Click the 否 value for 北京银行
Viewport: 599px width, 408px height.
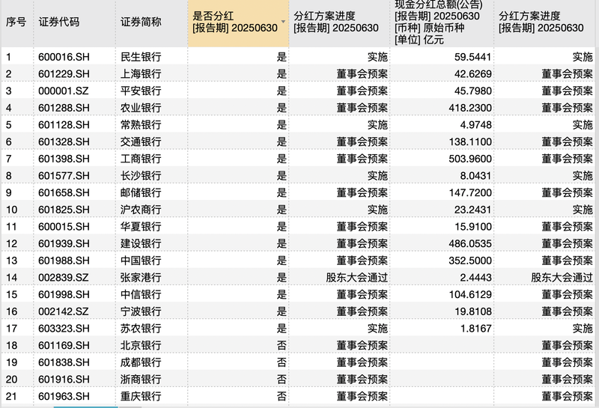click(x=282, y=345)
